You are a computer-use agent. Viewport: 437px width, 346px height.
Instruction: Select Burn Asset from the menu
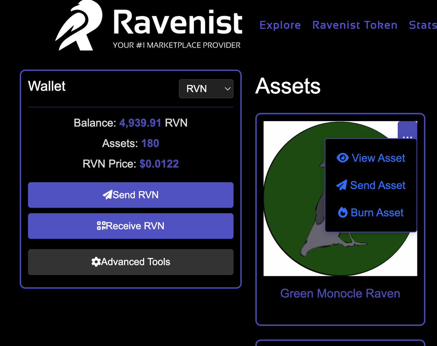(x=371, y=212)
